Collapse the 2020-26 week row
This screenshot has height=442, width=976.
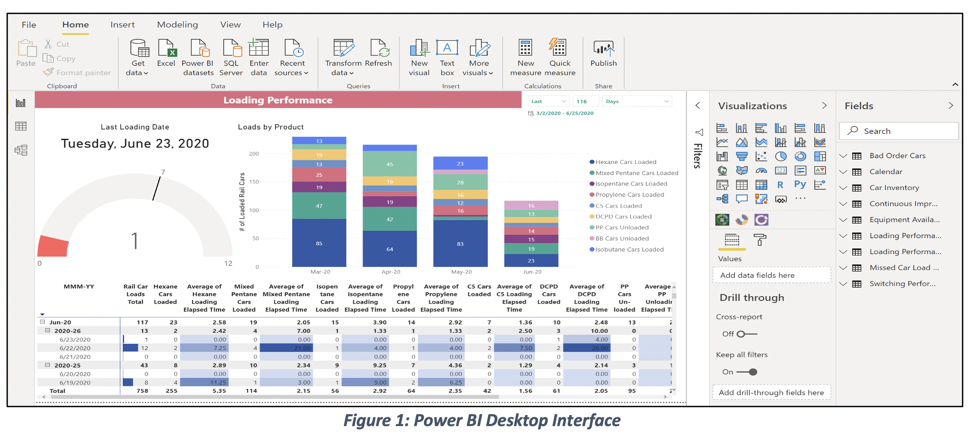pos(47,331)
